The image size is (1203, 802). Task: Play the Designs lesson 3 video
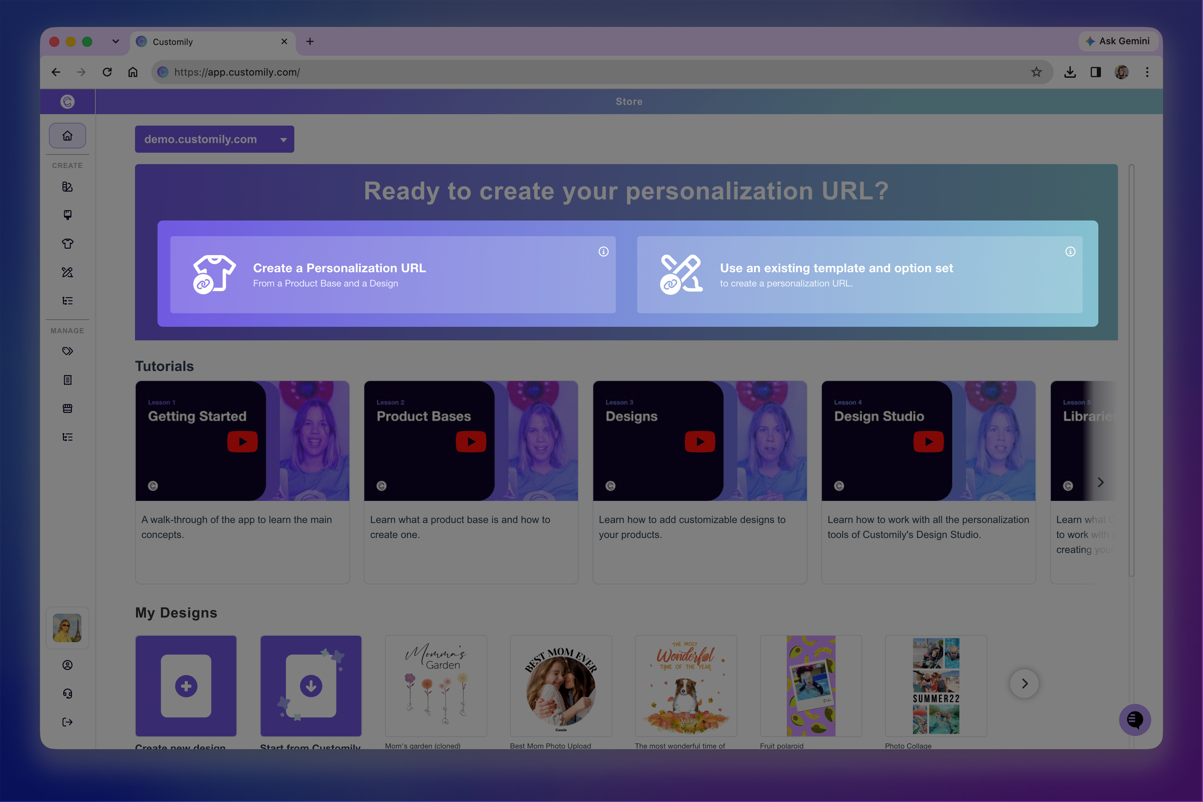click(700, 442)
